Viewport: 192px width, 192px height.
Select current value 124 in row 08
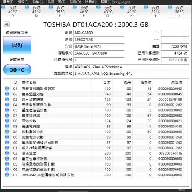click(108, 121)
